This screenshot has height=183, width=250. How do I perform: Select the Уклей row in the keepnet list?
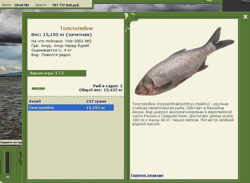(71, 101)
